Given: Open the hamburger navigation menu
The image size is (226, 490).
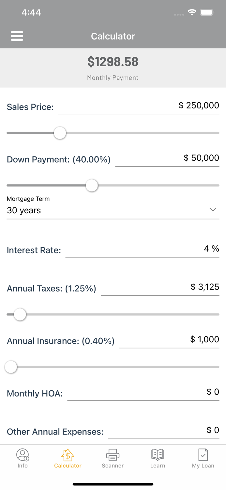Looking at the screenshot, I should click(17, 36).
